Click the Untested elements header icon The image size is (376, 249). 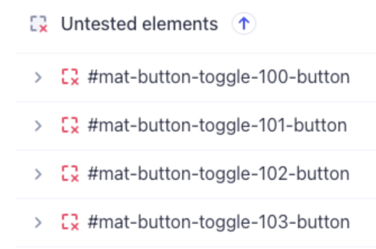[39, 24]
